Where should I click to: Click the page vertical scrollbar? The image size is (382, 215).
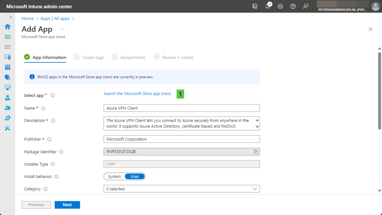(379, 91)
